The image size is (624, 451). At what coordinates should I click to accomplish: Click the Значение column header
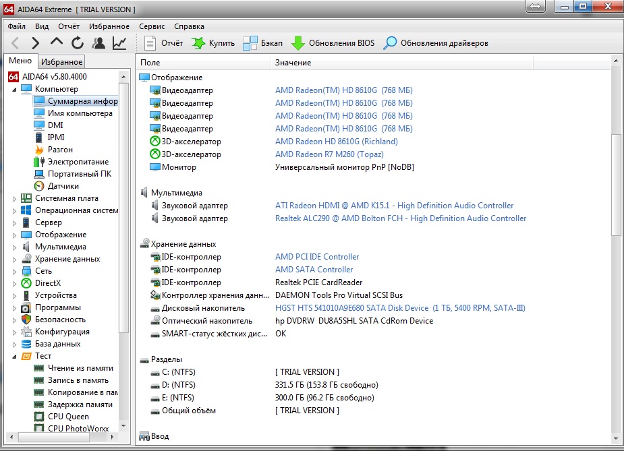(293, 63)
